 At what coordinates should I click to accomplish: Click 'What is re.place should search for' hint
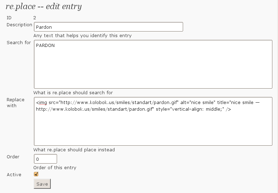[x=73, y=92]
